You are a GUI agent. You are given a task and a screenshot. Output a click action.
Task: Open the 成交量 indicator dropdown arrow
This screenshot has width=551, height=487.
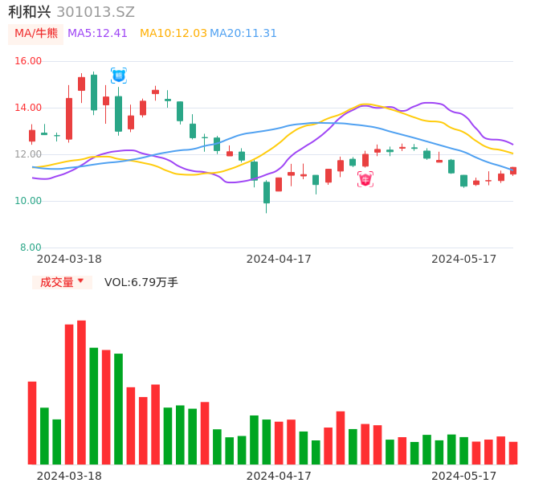pyautogui.click(x=80, y=281)
